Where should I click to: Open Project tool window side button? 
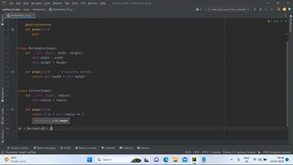click(2, 20)
